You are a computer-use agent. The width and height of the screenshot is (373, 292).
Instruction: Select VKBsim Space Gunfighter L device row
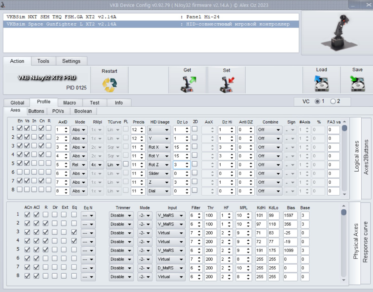click(151, 24)
